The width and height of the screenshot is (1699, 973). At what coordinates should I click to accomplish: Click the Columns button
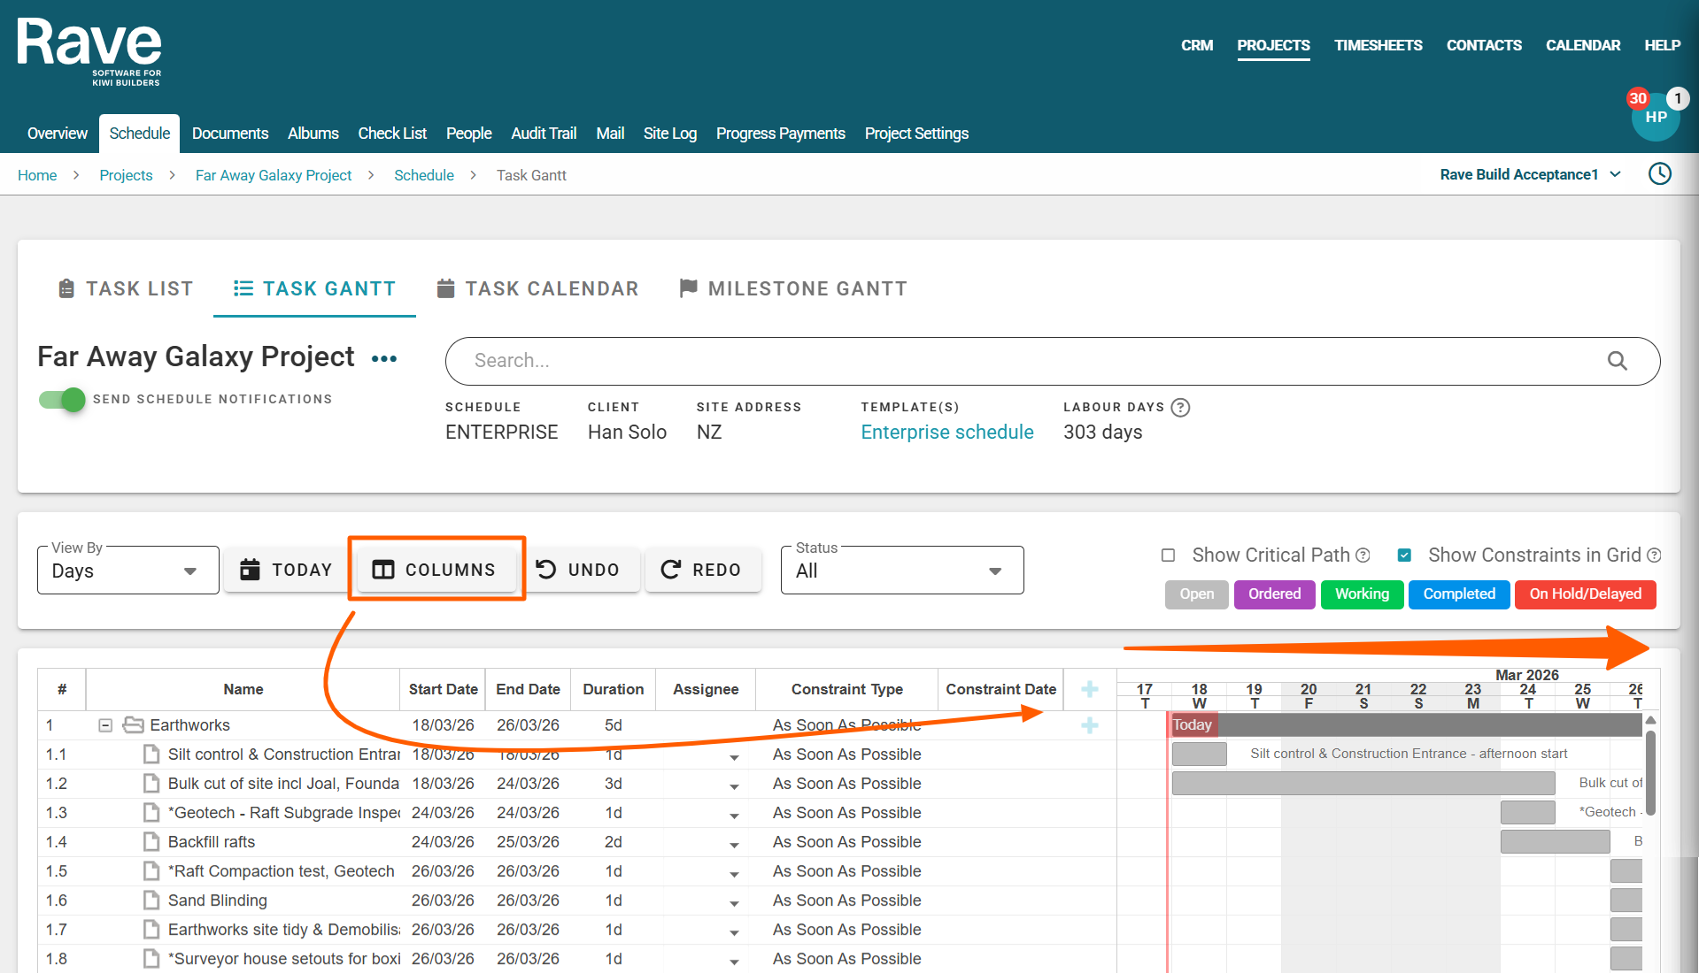tap(434, 570)
